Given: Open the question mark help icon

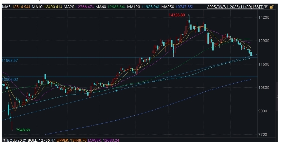Looking at the screenshot, I should [4, 140].
